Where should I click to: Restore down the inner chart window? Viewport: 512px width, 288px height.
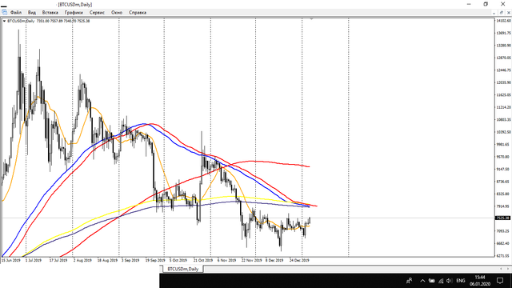coord(502,13)
